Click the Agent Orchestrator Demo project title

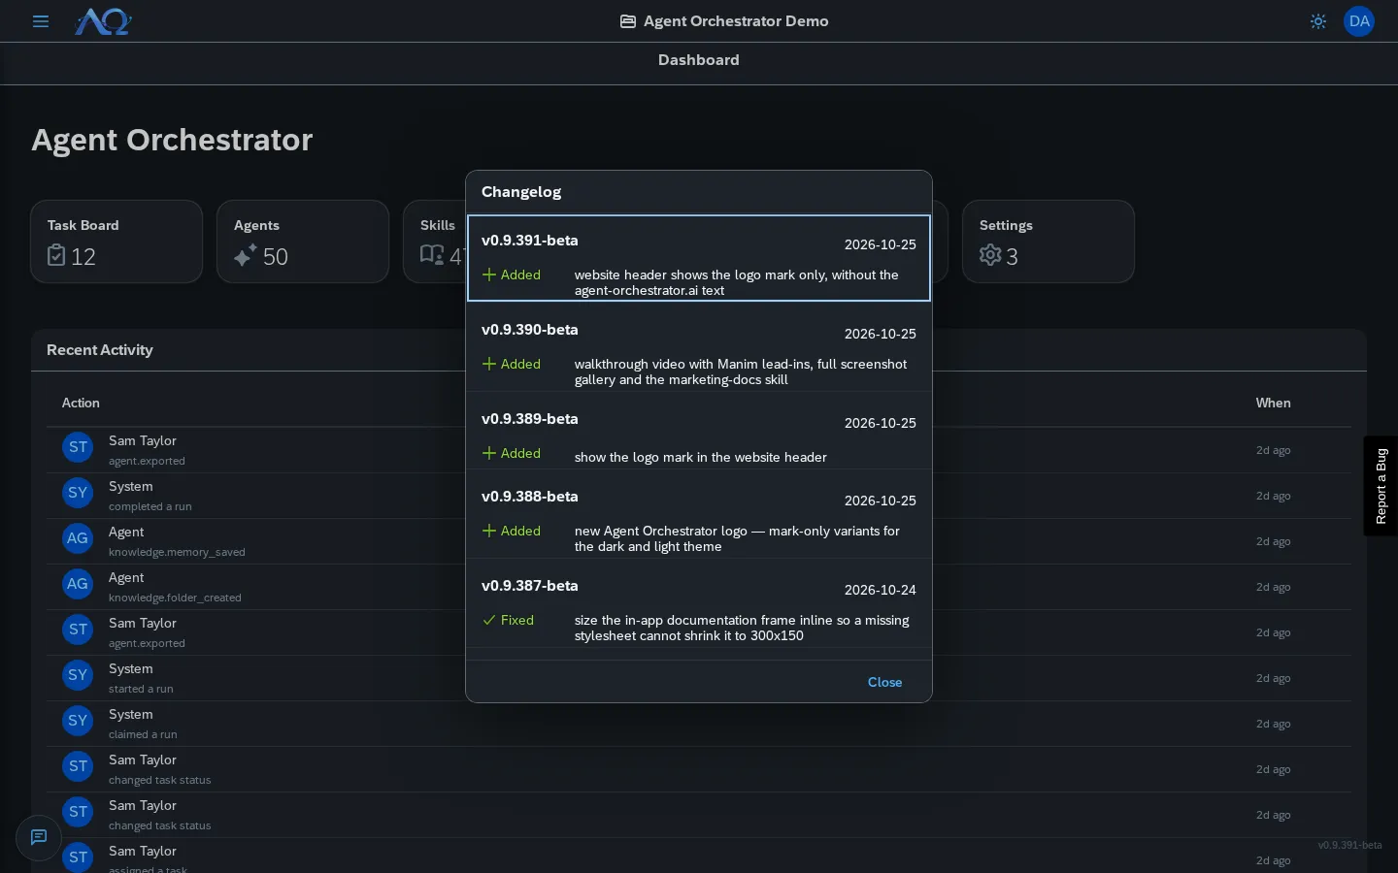736,21
